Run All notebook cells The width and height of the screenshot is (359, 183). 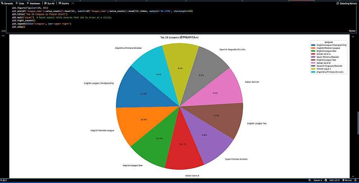(x=50, y=4)
